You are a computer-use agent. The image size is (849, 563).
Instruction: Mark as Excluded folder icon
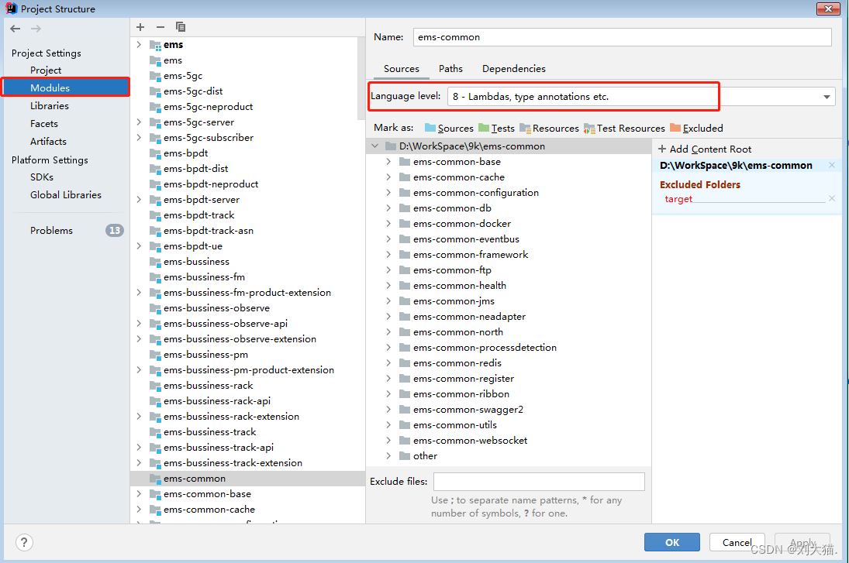click(675, 129)
